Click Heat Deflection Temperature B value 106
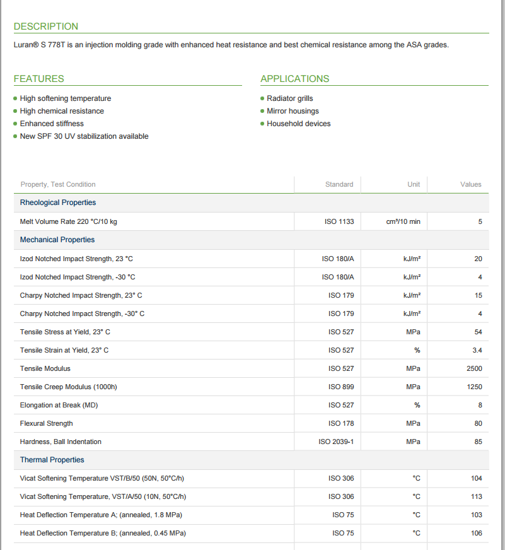 (476, 533)
